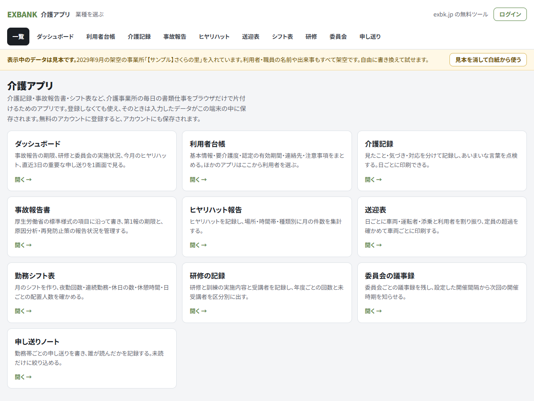This screenshot has height=401, width=534.
Task: Click the 申し送りノート card title
Action: pyautogui.click(x=37, y=342)
